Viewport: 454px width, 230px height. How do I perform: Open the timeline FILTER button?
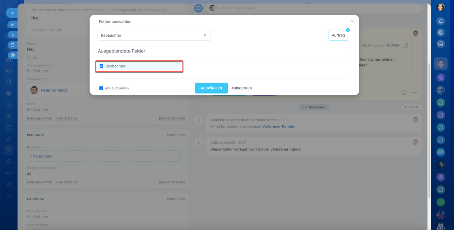click(x=411, y=107)
